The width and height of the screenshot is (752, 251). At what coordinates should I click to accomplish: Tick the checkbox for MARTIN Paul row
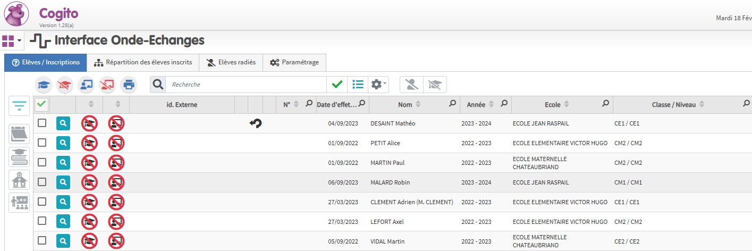42,162
